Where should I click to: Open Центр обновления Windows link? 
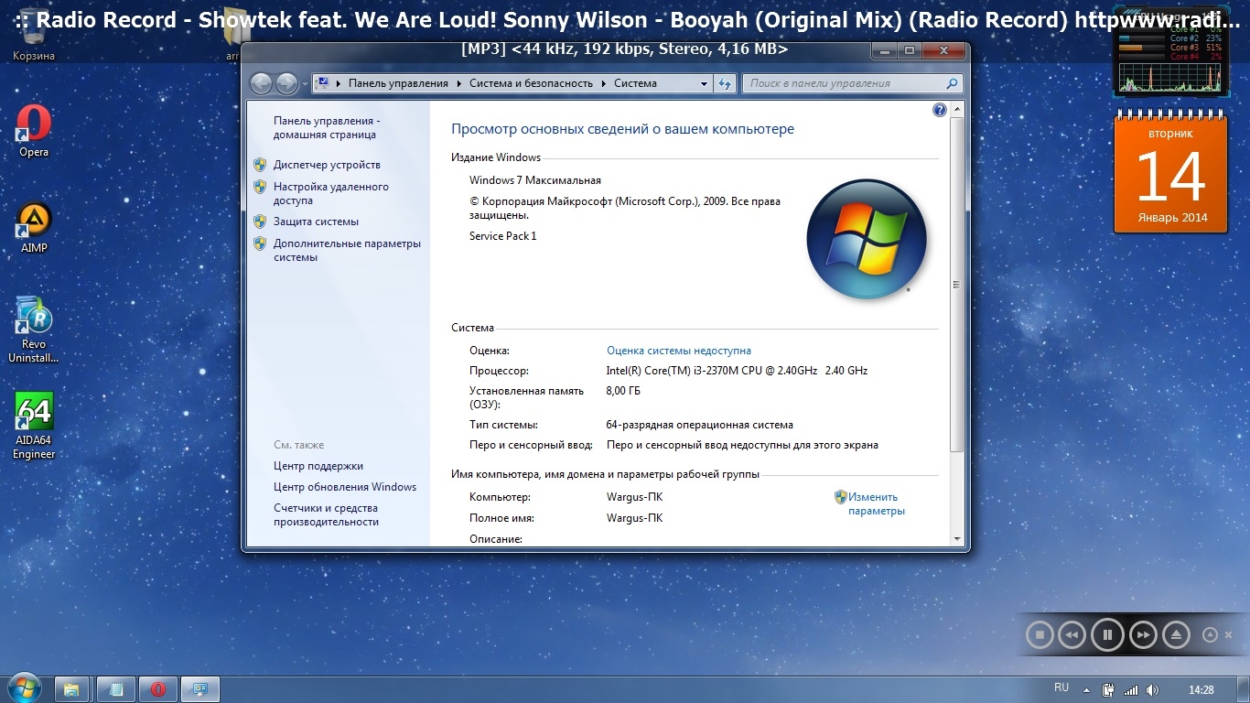(345, 487)
